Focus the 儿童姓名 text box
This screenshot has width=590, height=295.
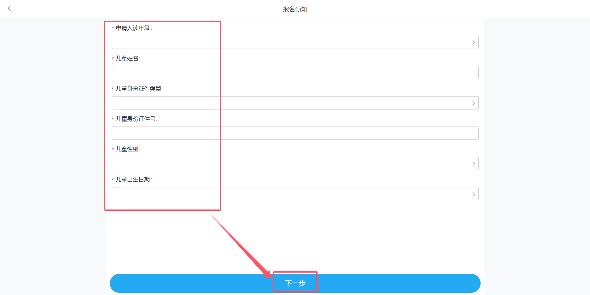[x=295, y=73]
